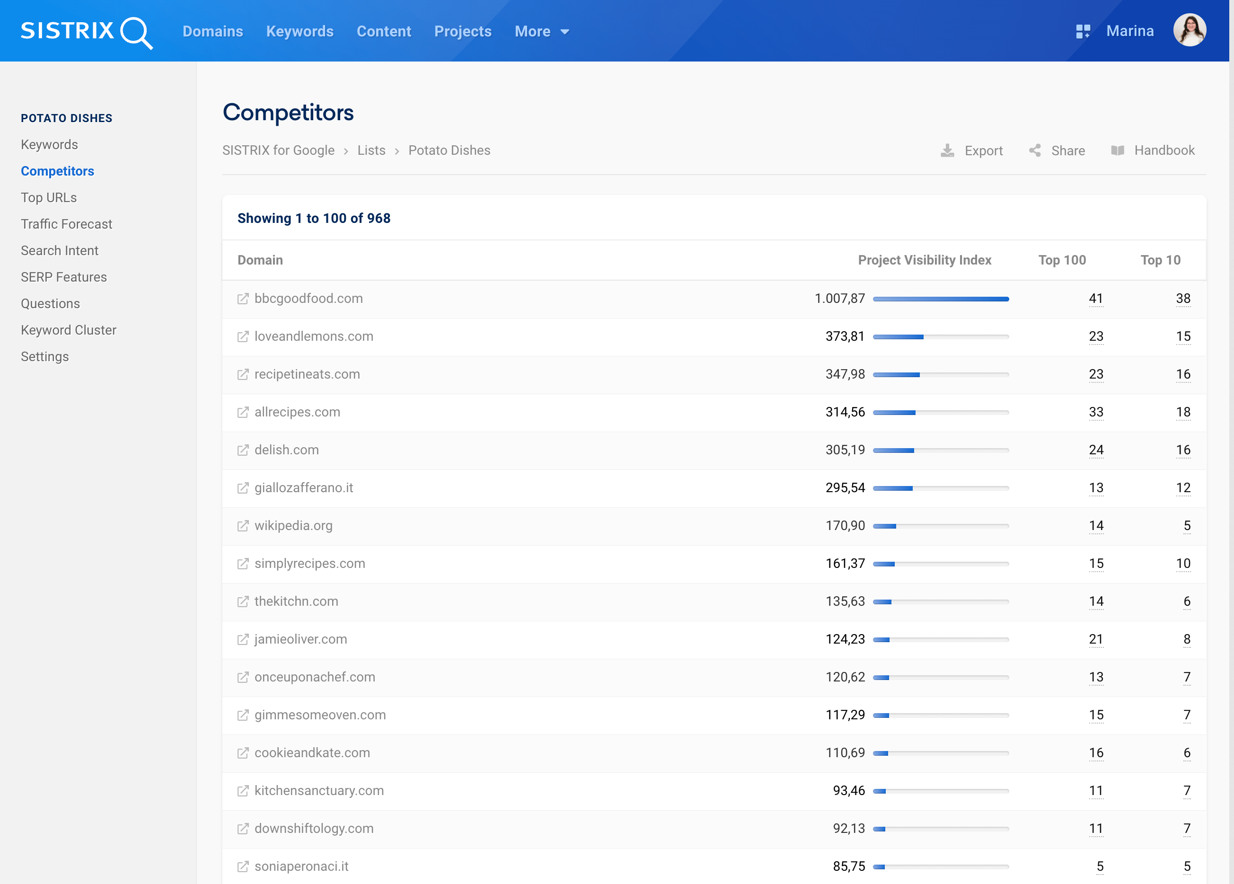Click the Share button label

[1067, 151]
